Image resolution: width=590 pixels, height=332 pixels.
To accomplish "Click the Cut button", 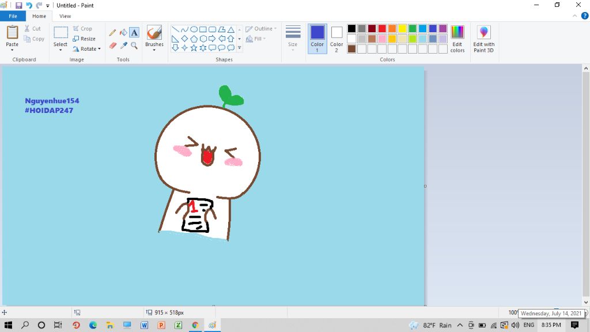I will click(x=32, y=29).
